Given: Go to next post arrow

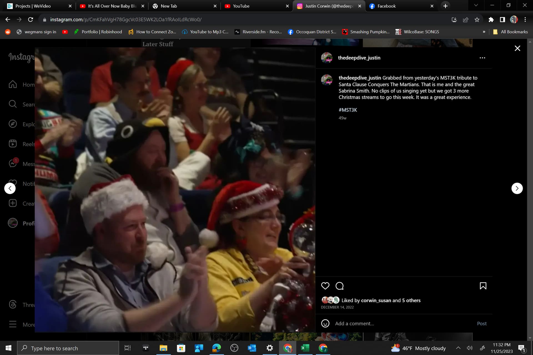Looking at the screenshot, I should [517, 188].
